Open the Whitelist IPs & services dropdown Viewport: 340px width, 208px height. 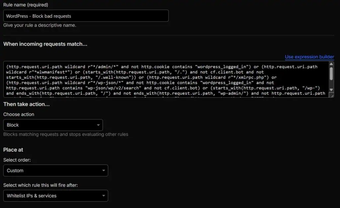(x=55, y=196)
